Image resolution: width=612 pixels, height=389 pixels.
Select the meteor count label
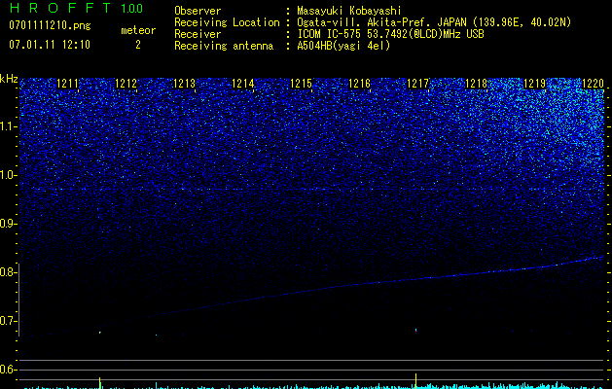pos(138,30)
